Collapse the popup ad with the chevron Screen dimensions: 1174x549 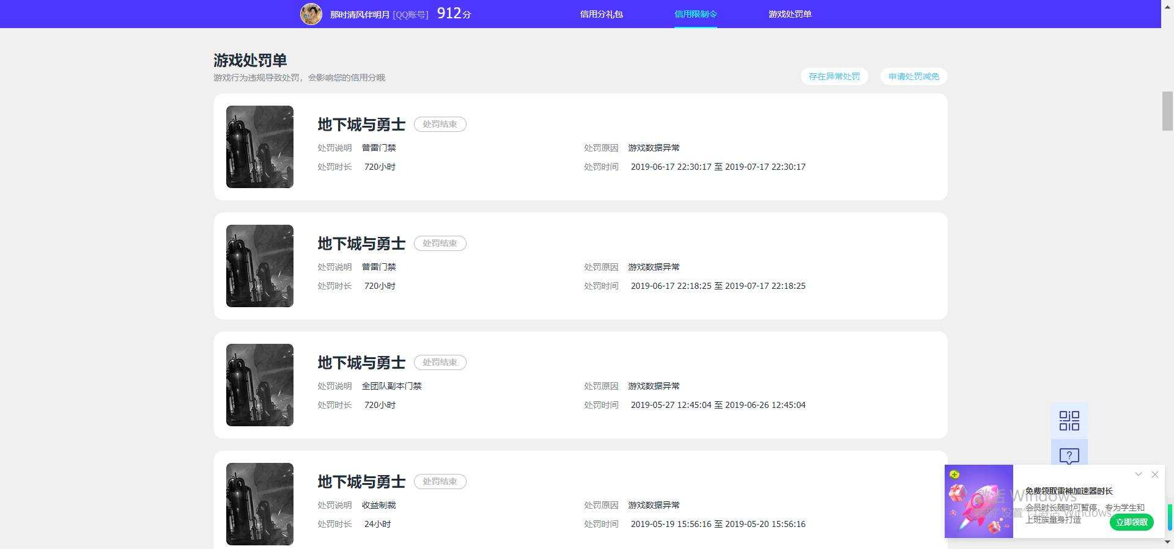click(x=1138, y=474)
